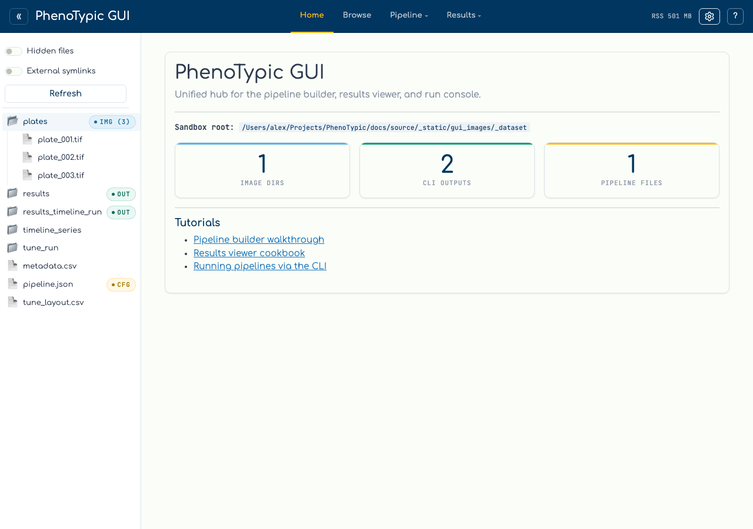Toggle the Hidden files switch
Screen dimensions: 753x529
[x=14, y=51]
